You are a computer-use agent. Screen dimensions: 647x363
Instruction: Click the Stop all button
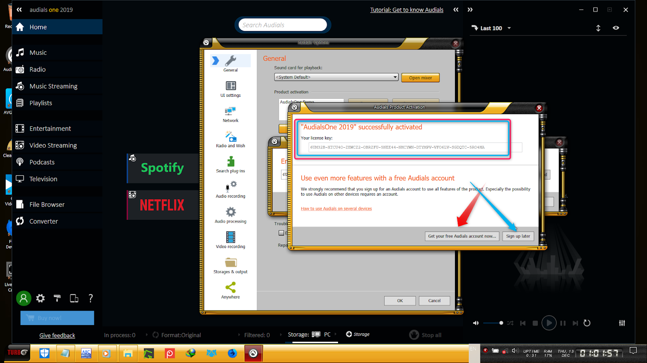coord(425,335)
